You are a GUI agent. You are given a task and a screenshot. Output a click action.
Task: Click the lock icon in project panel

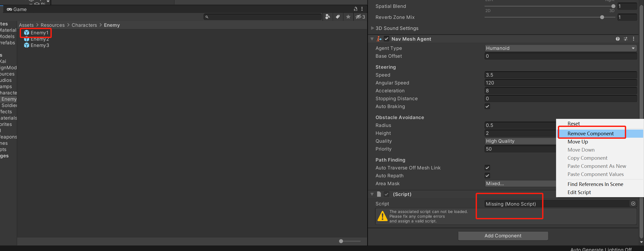pos(356,9)
